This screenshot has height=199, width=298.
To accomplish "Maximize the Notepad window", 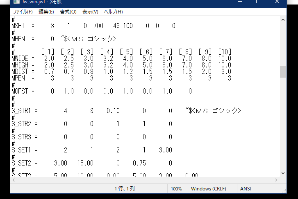I will coord(258,2).
